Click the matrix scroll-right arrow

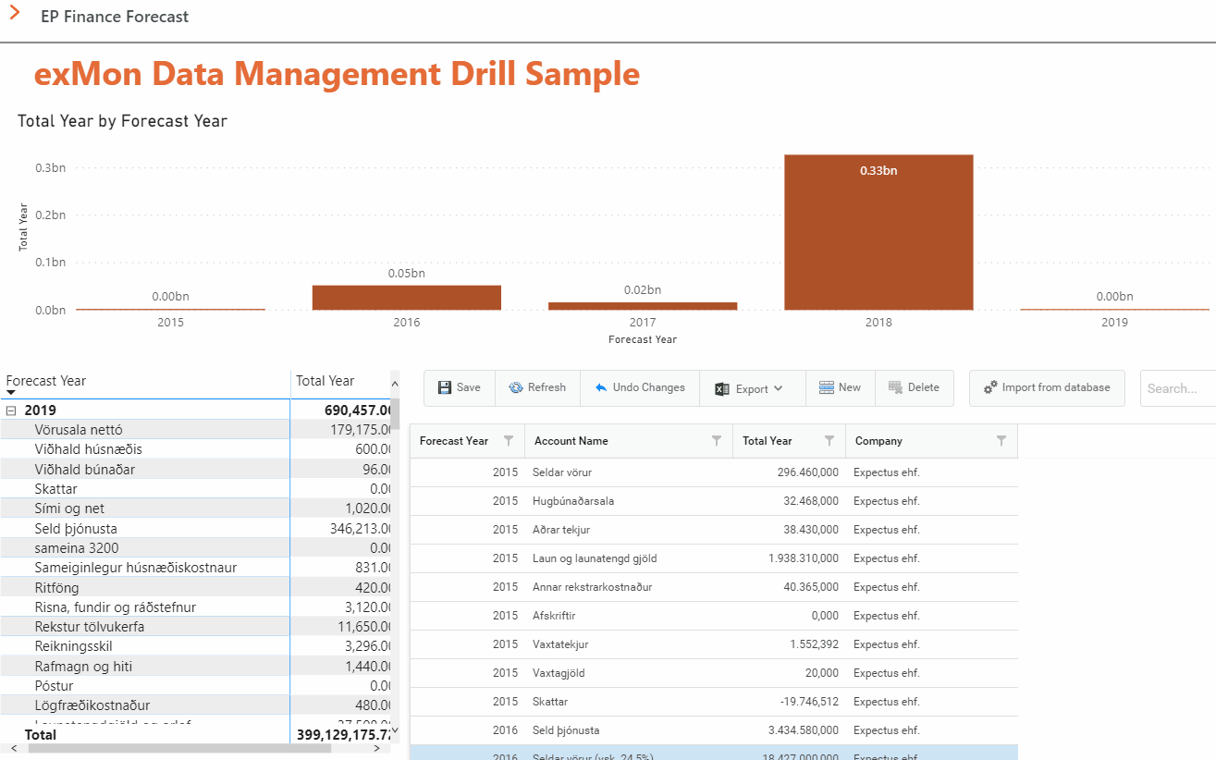click(375, 748)
